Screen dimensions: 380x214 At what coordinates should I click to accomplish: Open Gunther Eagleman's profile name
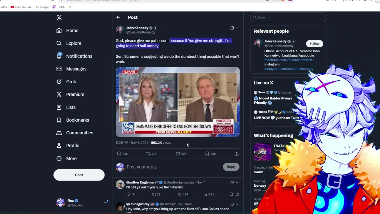[142, 182]
